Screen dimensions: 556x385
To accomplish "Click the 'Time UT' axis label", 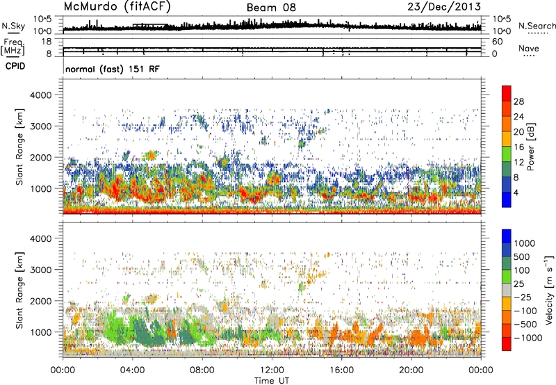I will click(272, 381).
